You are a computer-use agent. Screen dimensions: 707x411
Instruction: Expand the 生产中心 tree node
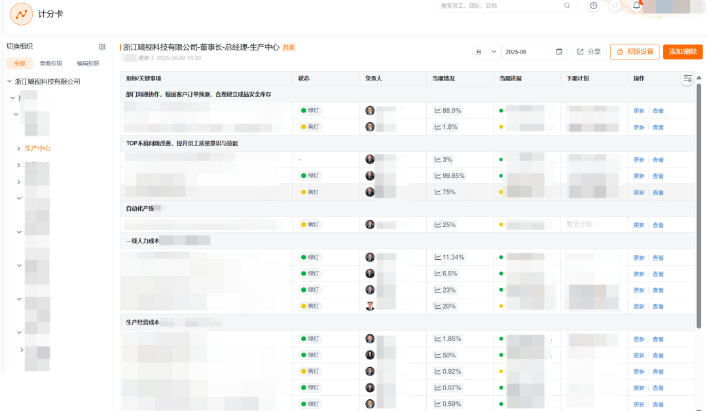(x=18, y=149)
